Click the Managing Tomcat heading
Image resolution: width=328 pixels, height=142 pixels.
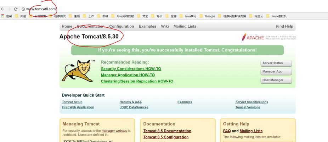(x=81, y=124)
